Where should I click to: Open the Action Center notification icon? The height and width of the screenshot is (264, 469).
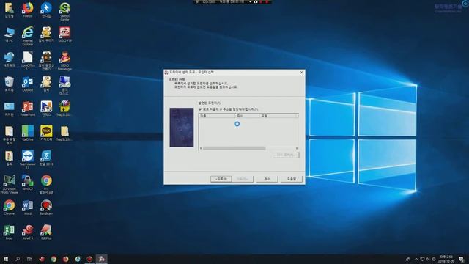tap(462, 259)
